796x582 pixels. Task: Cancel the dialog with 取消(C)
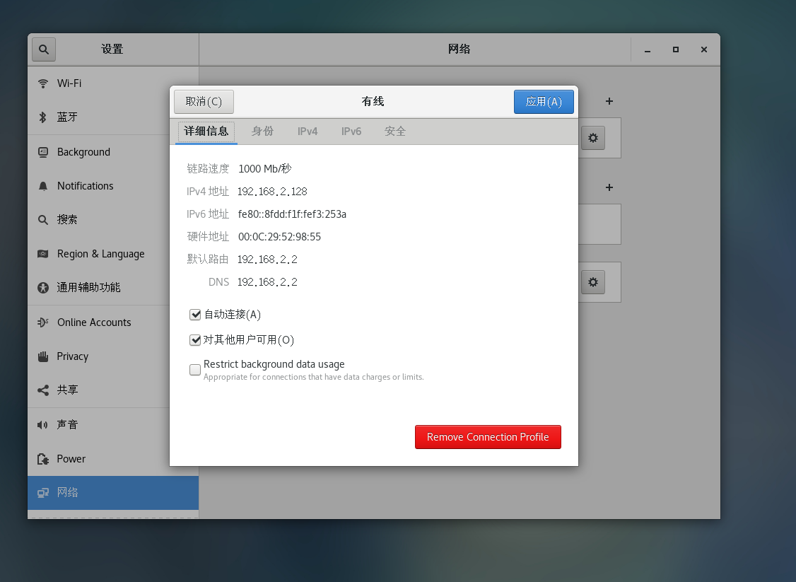coord(204,101)
